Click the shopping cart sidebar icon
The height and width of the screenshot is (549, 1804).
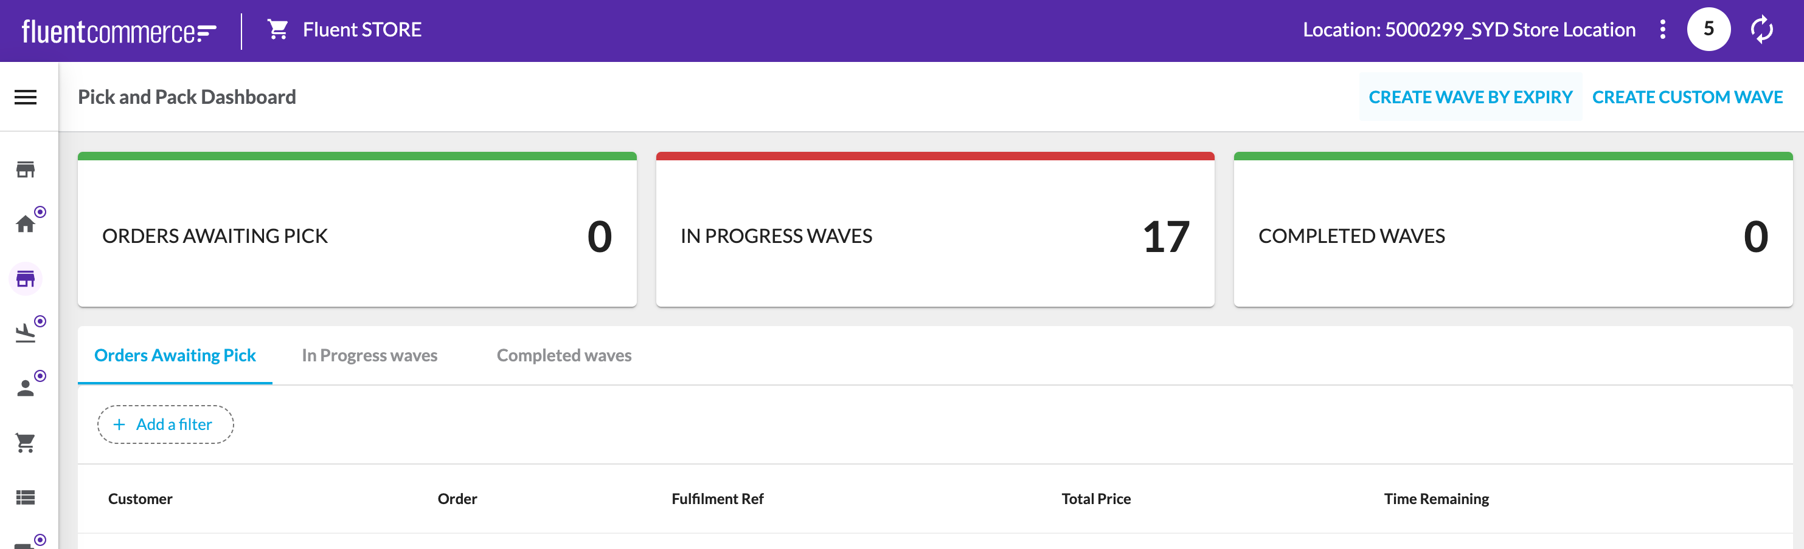click(x=25, y=443)
